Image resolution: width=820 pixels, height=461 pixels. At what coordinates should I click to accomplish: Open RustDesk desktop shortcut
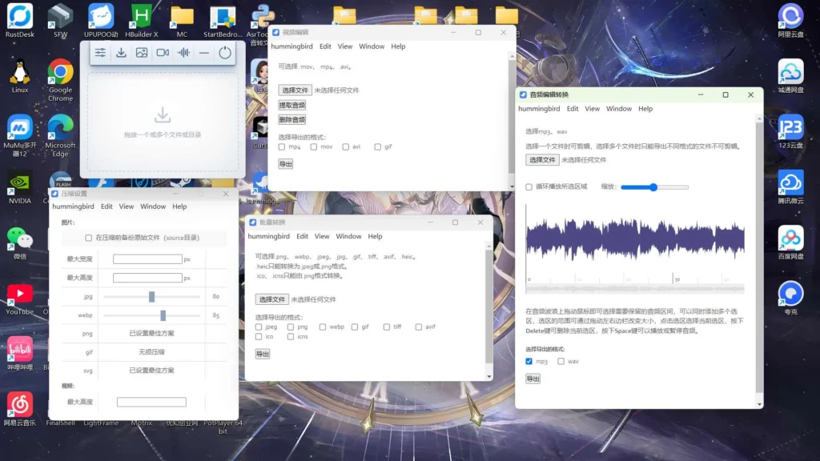click(20, 21)
